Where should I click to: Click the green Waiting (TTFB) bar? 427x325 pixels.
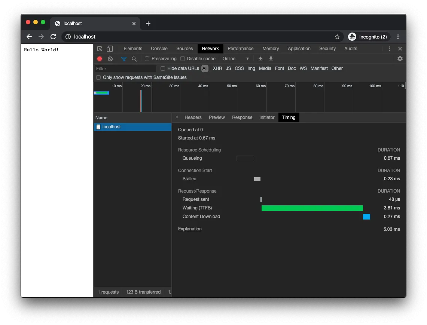point(312,208)
